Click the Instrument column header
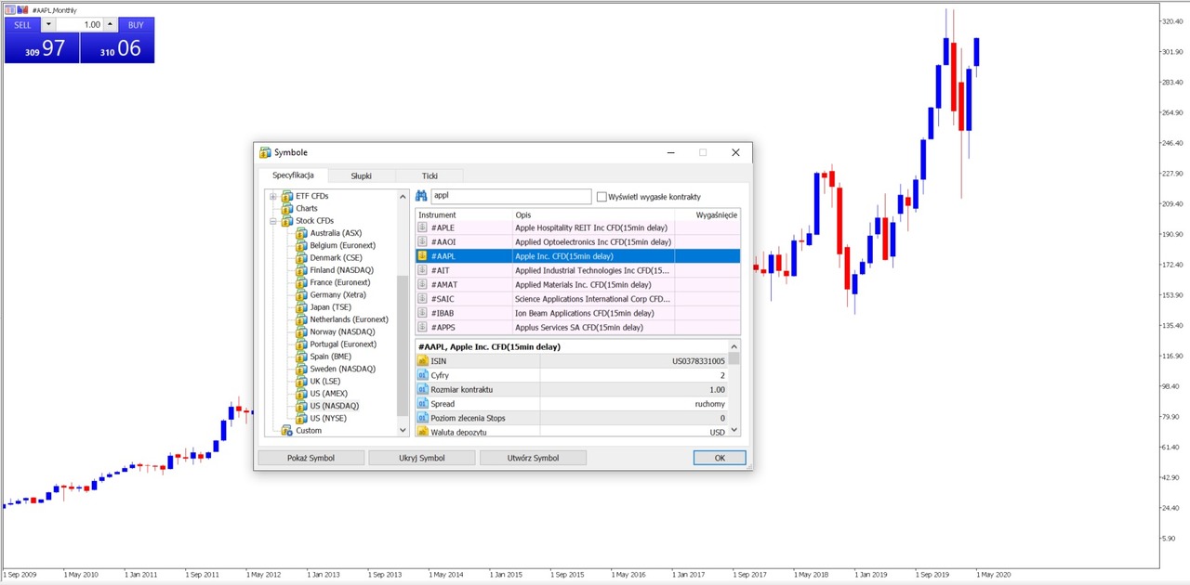1190x585 pixels. (x=464, y=214)
